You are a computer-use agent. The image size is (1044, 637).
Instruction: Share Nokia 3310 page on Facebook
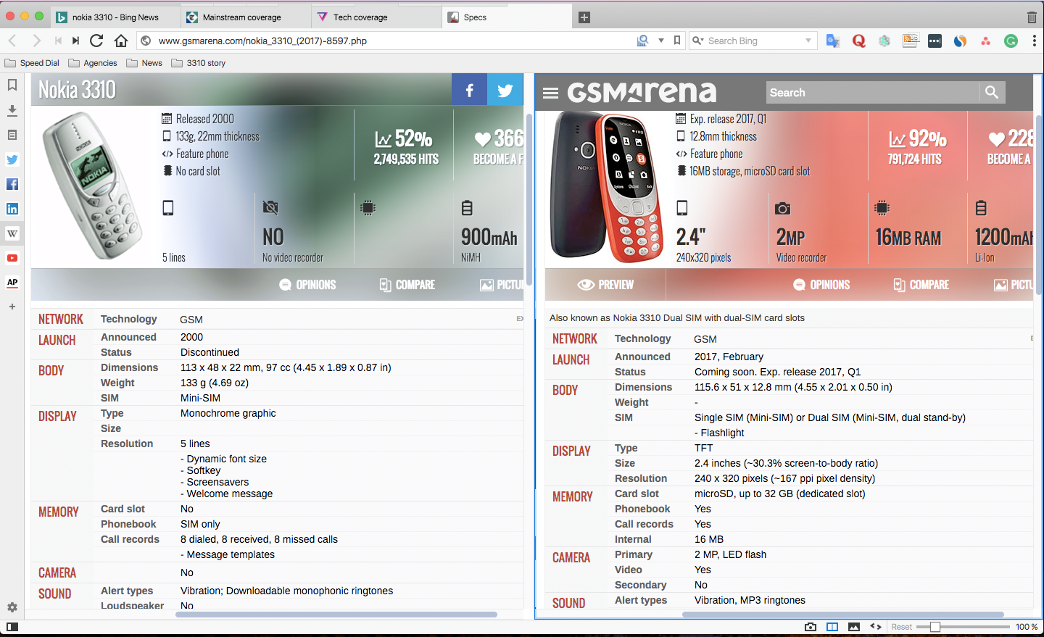[469, 90]
